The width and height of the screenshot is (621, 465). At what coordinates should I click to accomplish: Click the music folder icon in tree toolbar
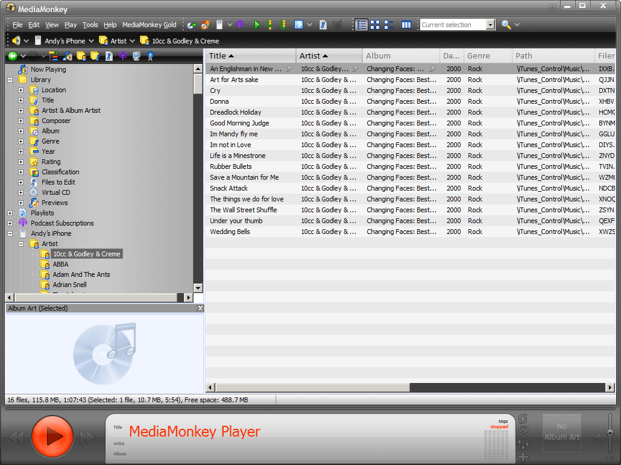click(95, 56)
